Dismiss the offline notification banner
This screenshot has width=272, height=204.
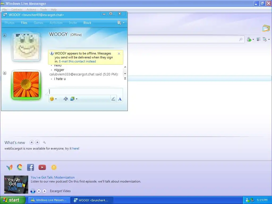[119, 54]
